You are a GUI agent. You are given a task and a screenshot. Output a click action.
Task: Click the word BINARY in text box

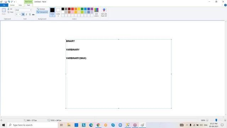tap(70, 41)
